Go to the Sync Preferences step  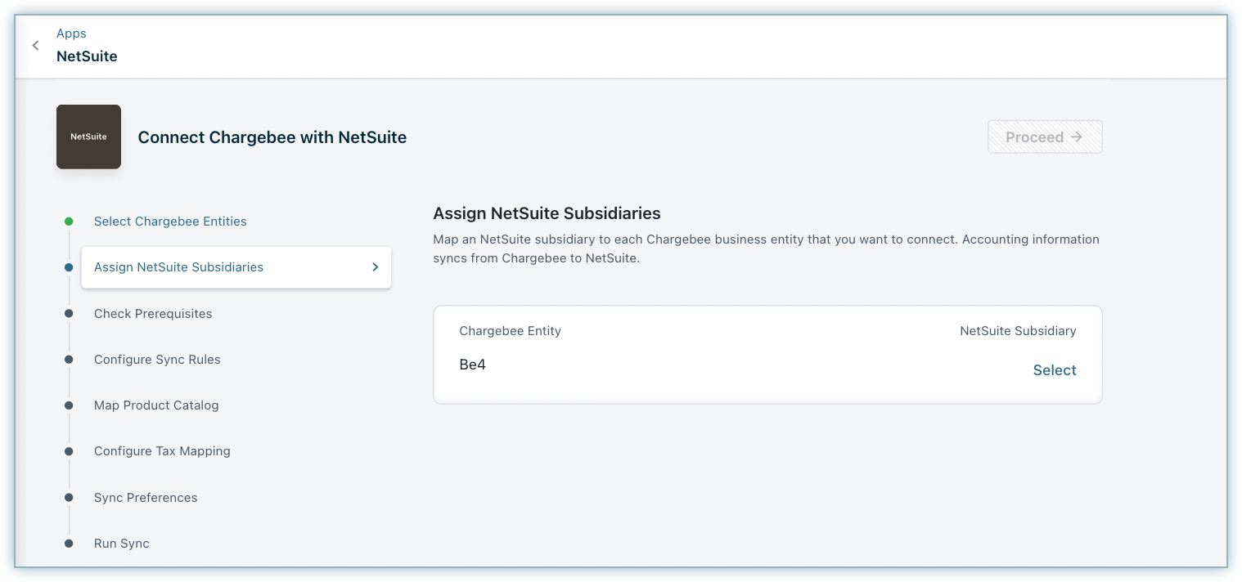tap(146, 498)
